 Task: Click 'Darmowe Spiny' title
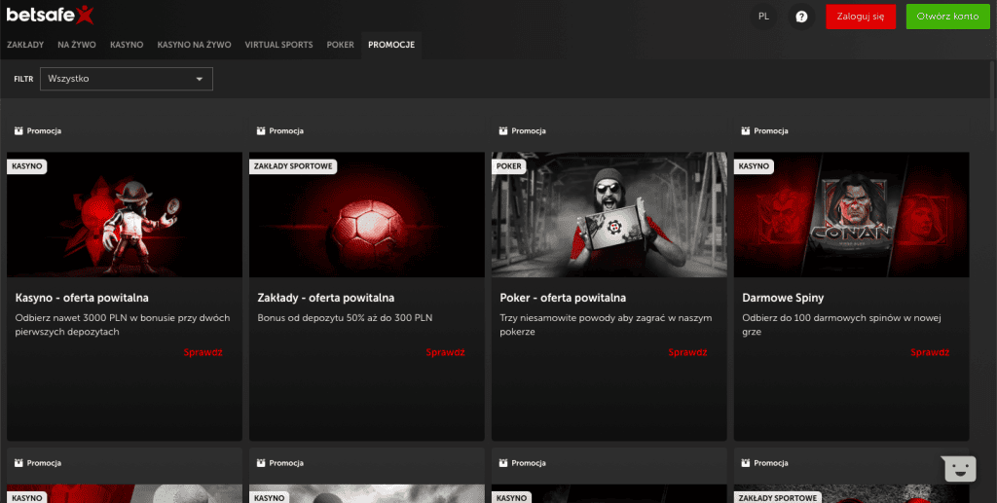tap(783, 298)
